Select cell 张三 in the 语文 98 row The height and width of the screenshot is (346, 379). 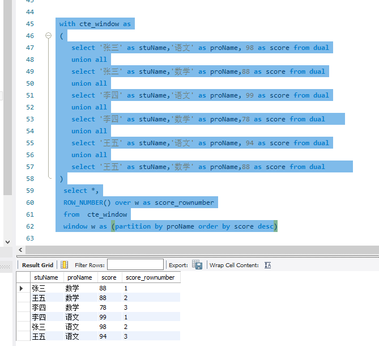click(x=47, y=327)
